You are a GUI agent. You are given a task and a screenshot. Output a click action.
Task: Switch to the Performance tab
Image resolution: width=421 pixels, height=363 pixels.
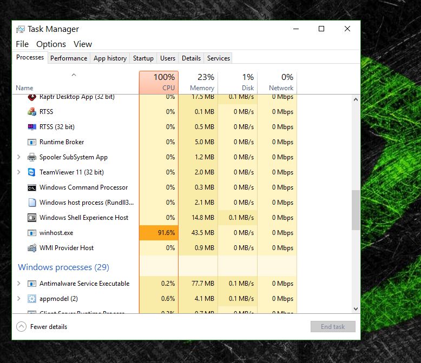pyautogui.click(x=69, y=58)
